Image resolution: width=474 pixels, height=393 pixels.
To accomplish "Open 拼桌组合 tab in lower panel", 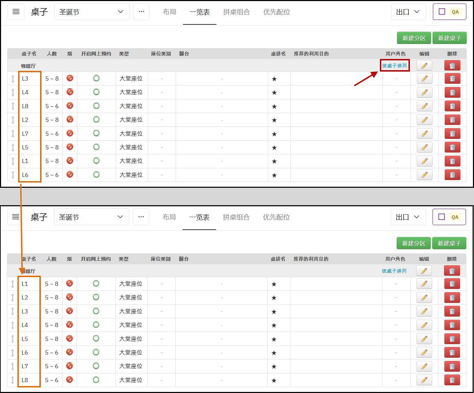I will [x=236, y=217].
